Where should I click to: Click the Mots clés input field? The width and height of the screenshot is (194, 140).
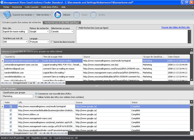click(x=15, y=32)
